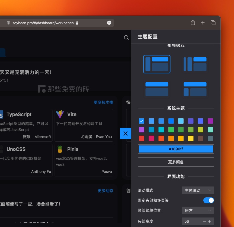234x227 pixels.
Task: Increase header height with plus button
Action: coord(210,221)
